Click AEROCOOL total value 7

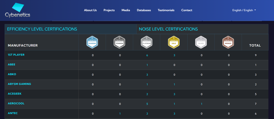click(256, 104)
